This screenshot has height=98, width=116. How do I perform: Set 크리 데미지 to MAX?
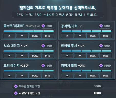tap(35, 76)
